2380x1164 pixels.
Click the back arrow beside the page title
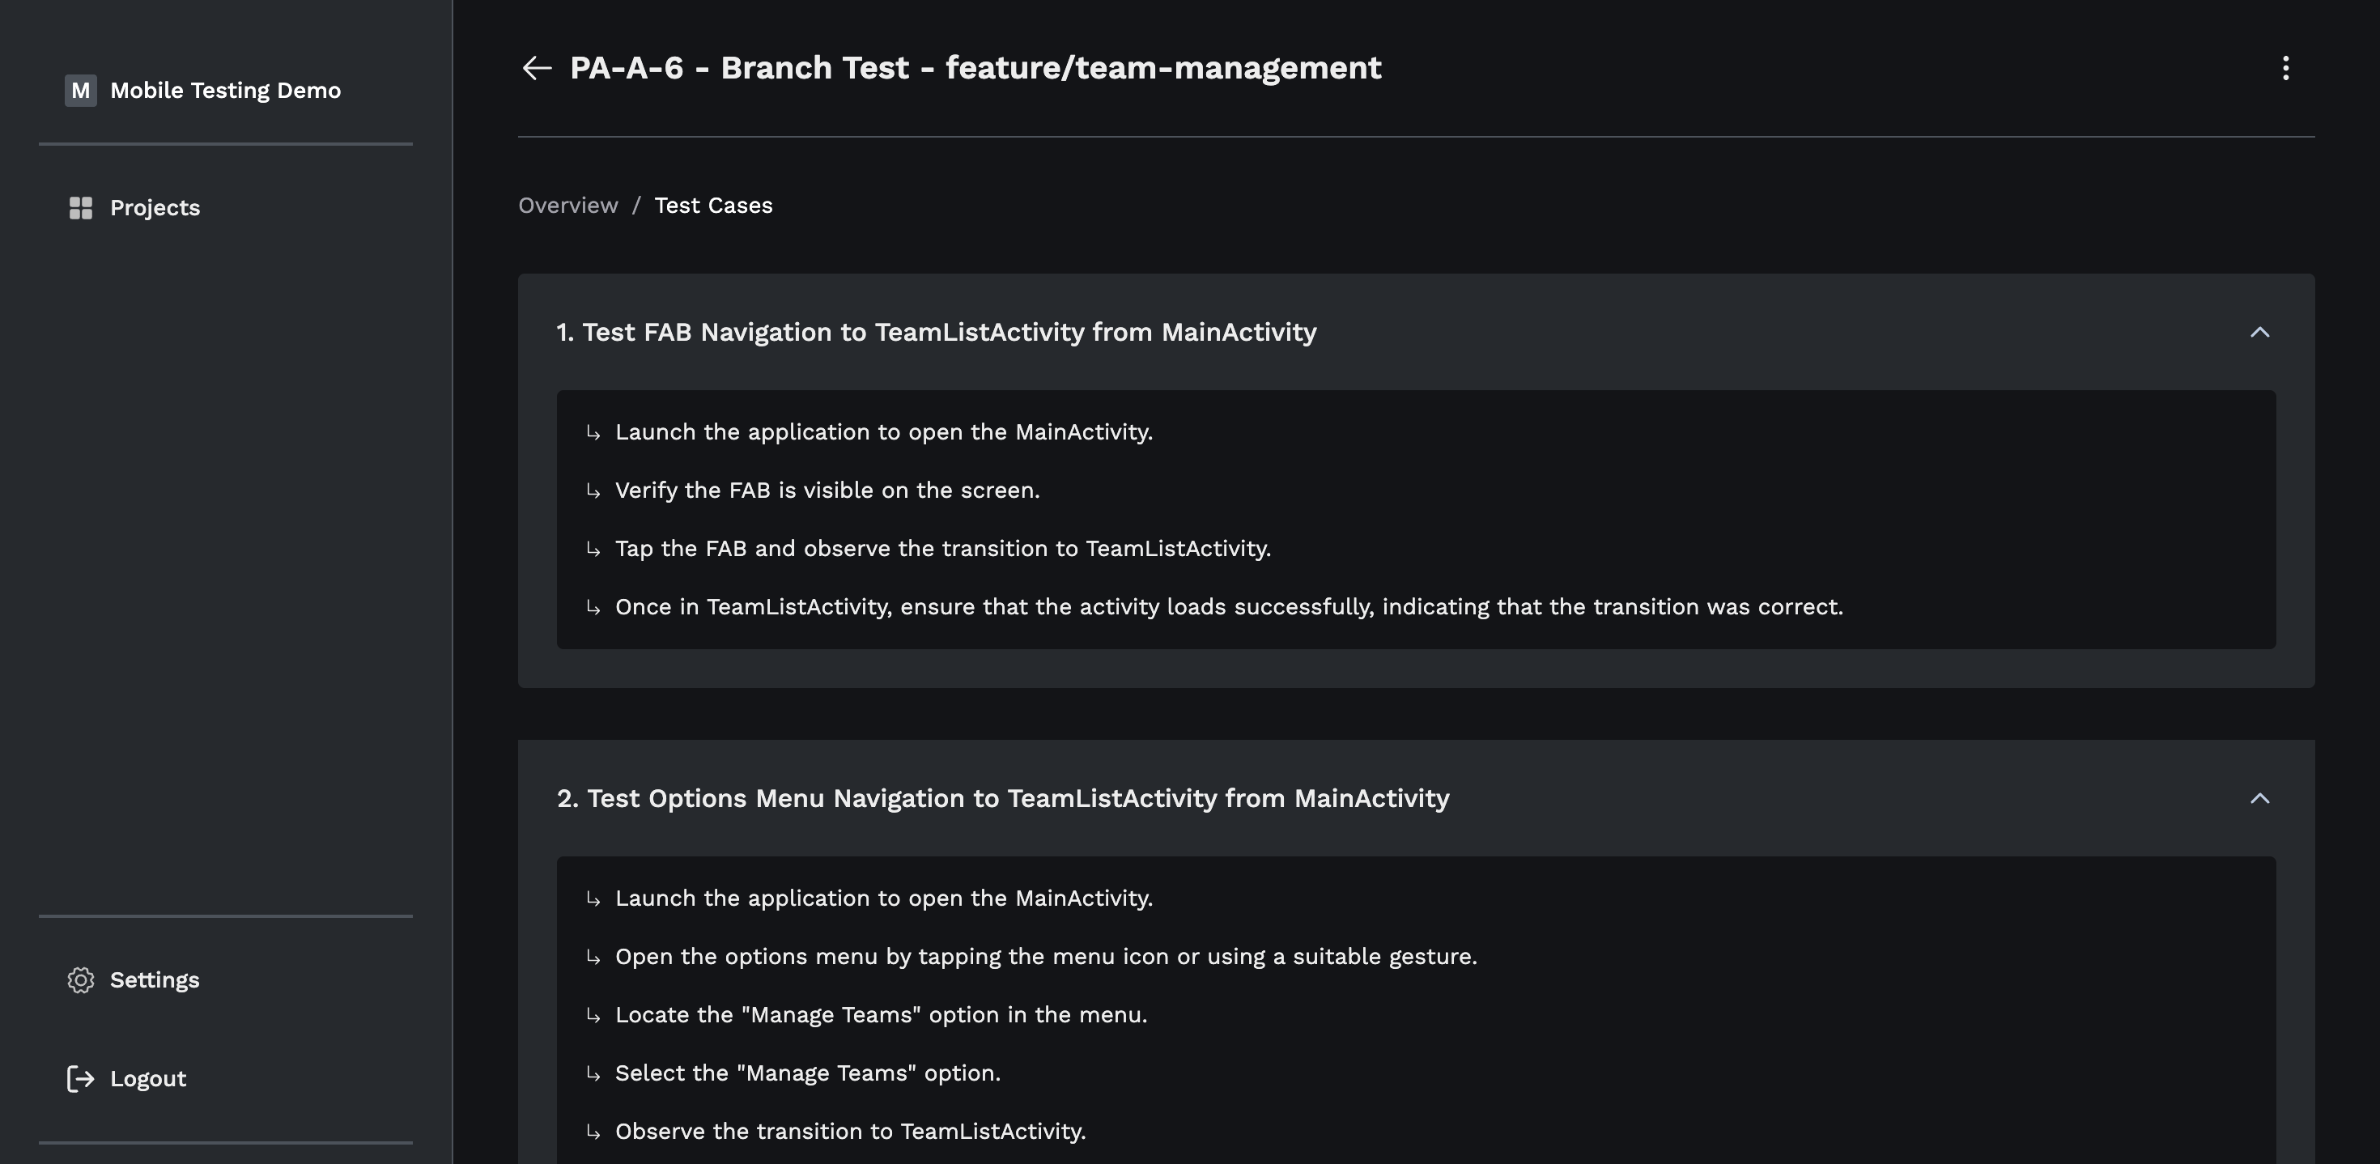[537, 68]
